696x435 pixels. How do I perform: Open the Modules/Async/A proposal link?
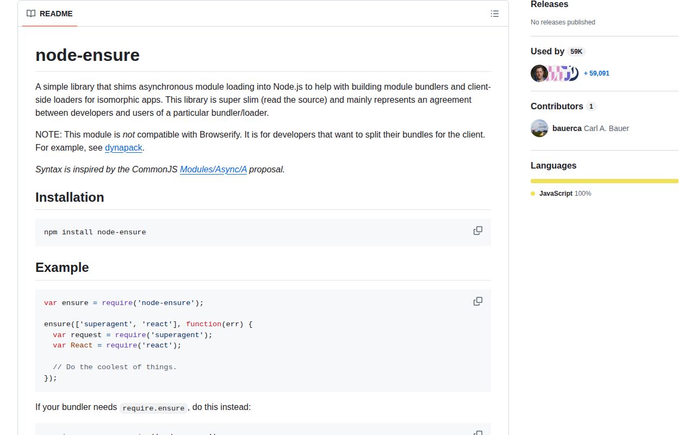[x=213, y=169]
